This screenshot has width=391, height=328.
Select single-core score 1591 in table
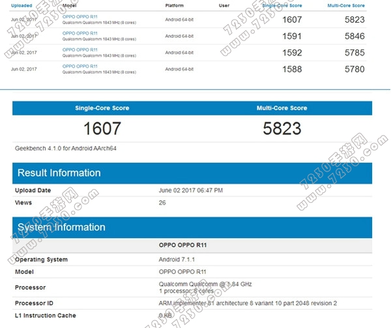pos(292,36)
